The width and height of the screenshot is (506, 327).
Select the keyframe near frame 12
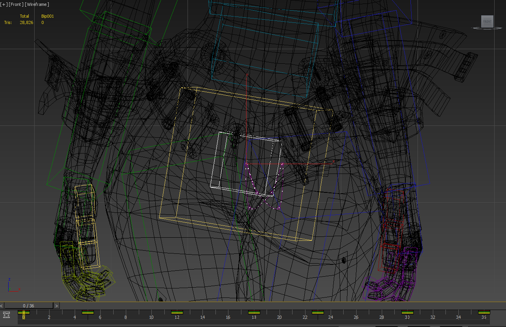(x=177, y=312)
